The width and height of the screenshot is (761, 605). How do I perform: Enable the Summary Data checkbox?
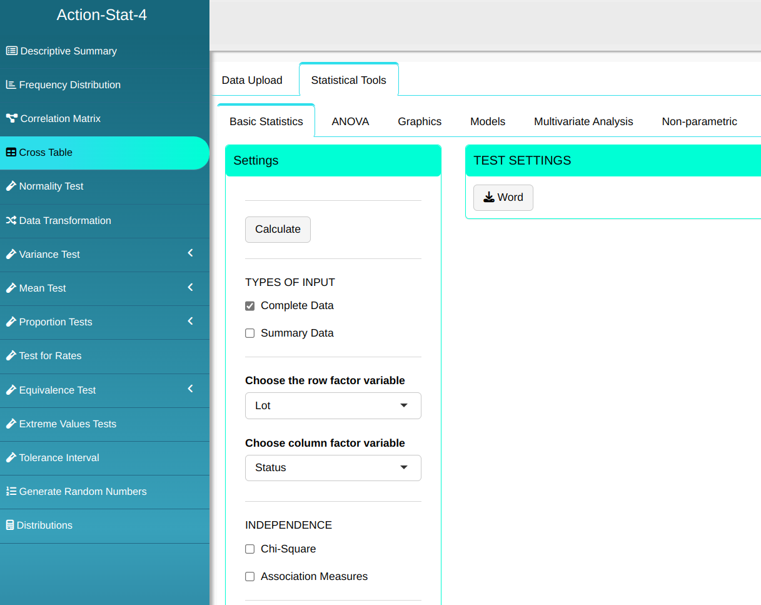point(250,333)
